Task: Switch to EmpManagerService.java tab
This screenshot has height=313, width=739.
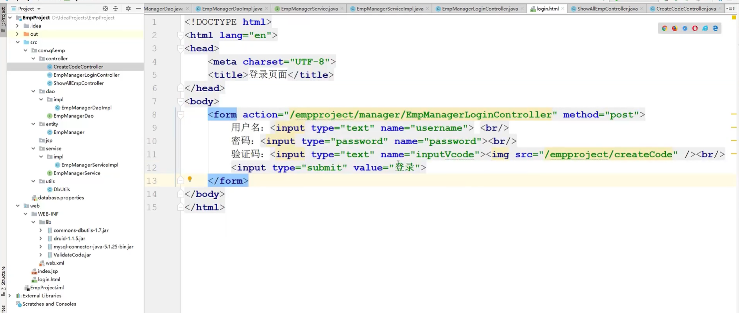Action: click(309, 9)
